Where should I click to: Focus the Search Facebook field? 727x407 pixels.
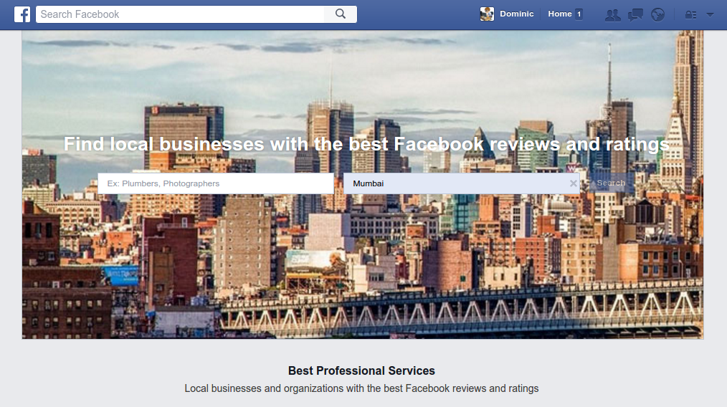181,14
